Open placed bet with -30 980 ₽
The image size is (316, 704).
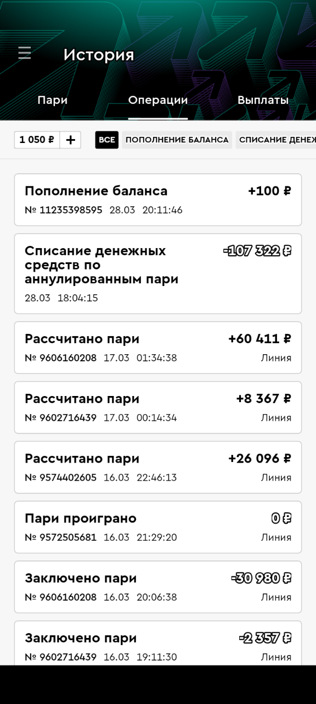click(x=158, y=587)
